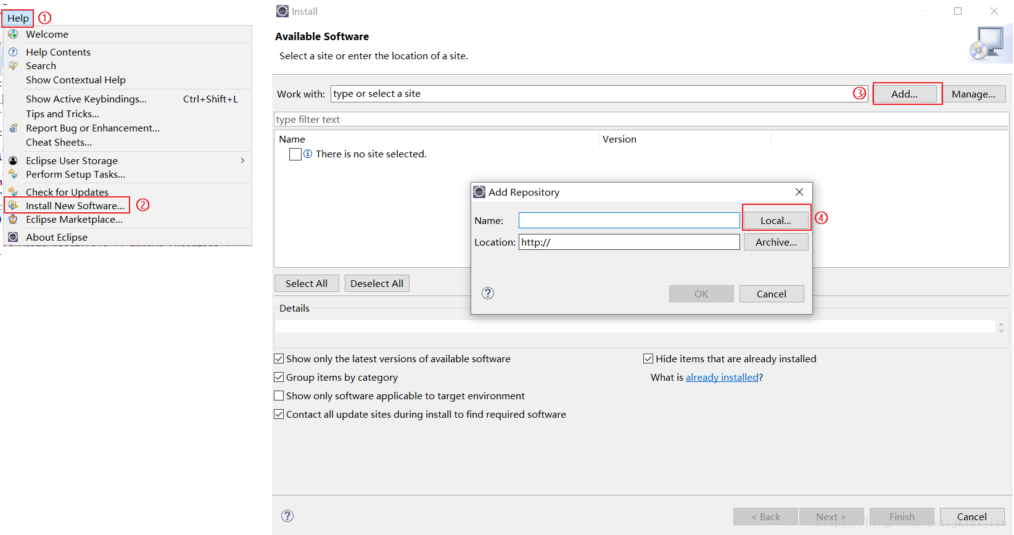Click the Install New Software icon
Image resolution: width=1014 pixels, height=535 pixels.
click(x=13, y=205)
